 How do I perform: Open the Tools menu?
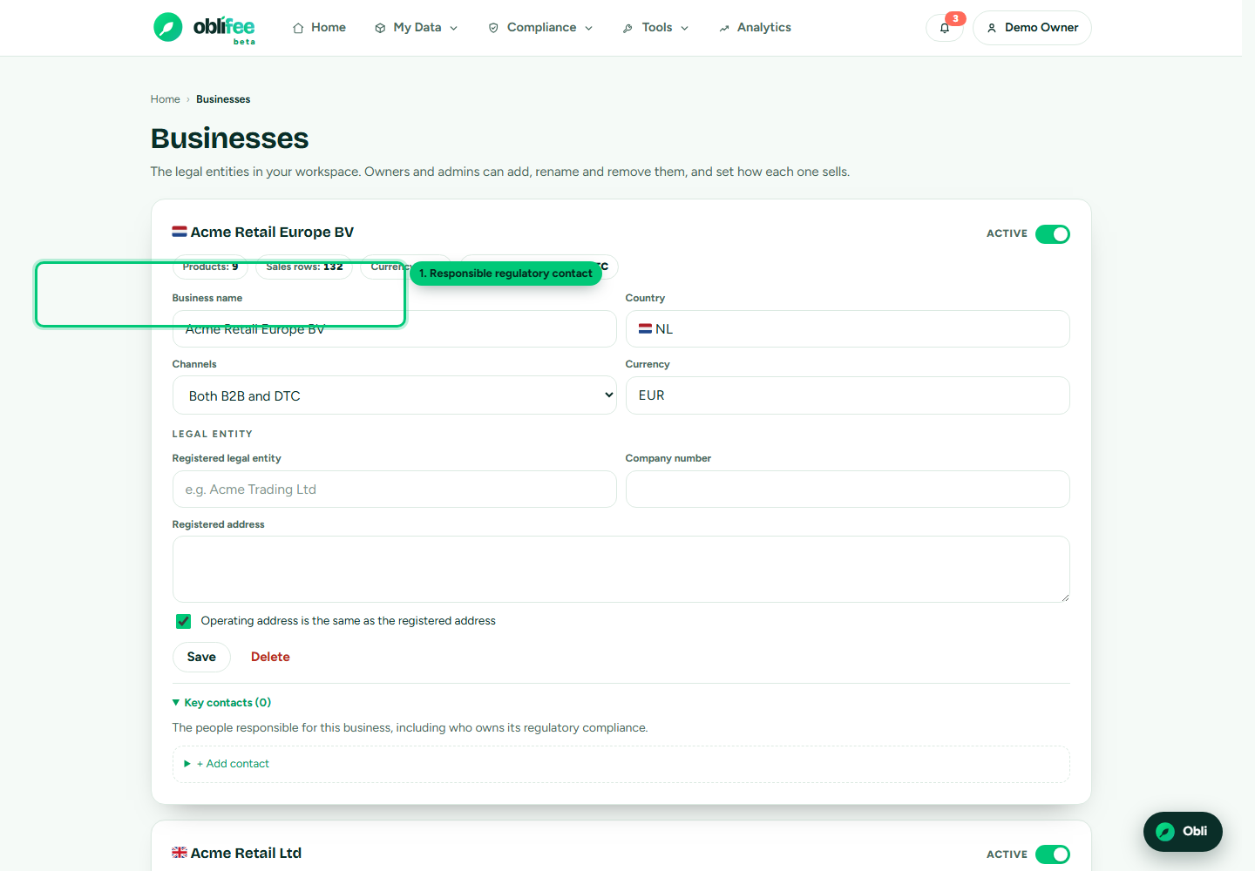click(655, 28)
